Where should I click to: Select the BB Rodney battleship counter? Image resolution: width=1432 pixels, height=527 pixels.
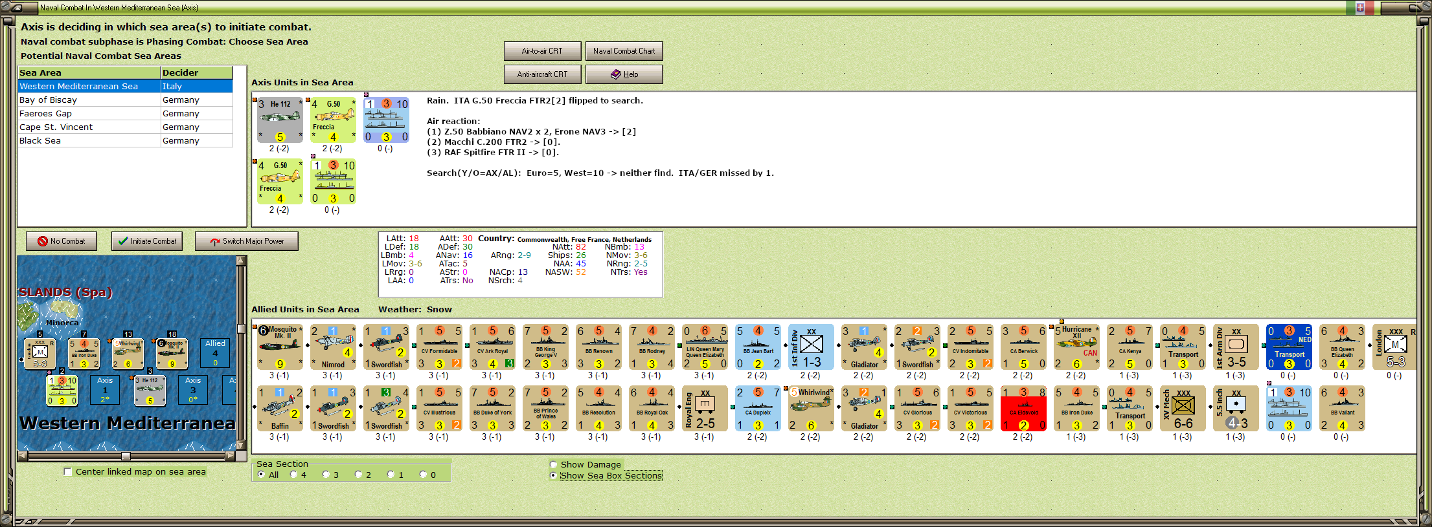pyautogui.click(x=652, y=347)
